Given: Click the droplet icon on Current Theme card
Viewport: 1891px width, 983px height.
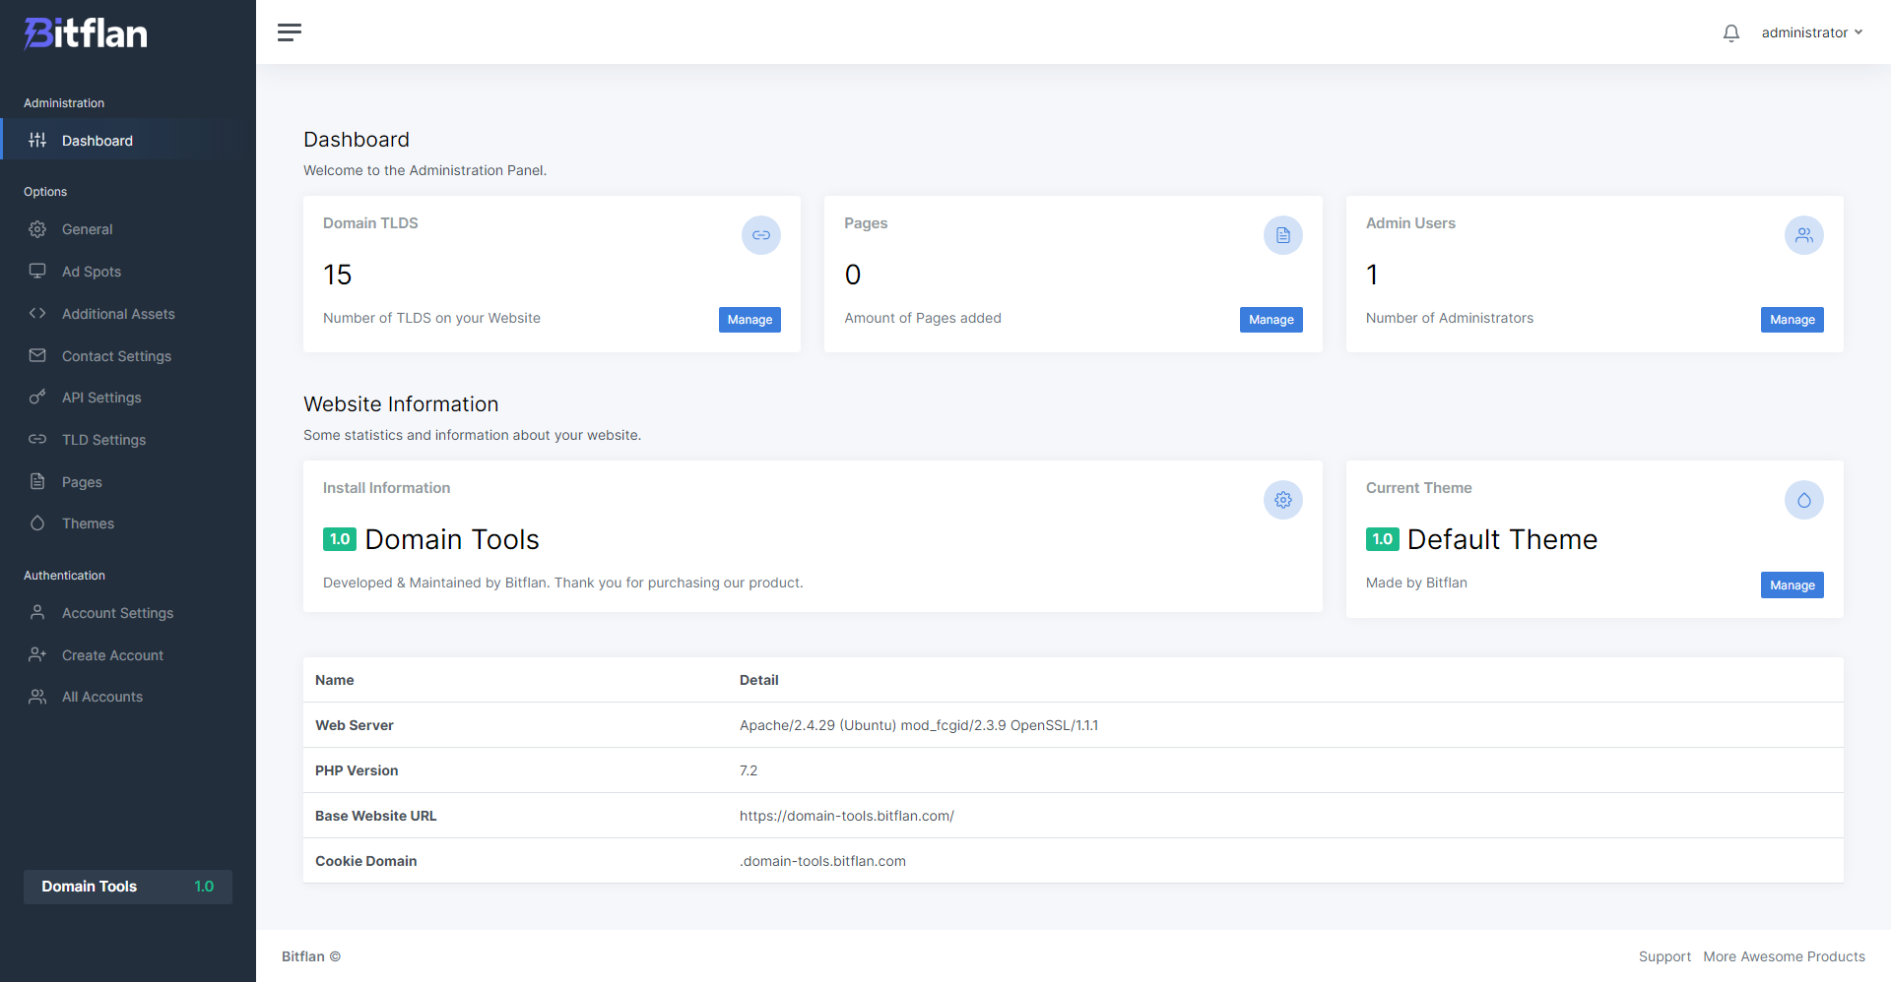Looking at the screenshot, I should click(x=1803, y=500).
